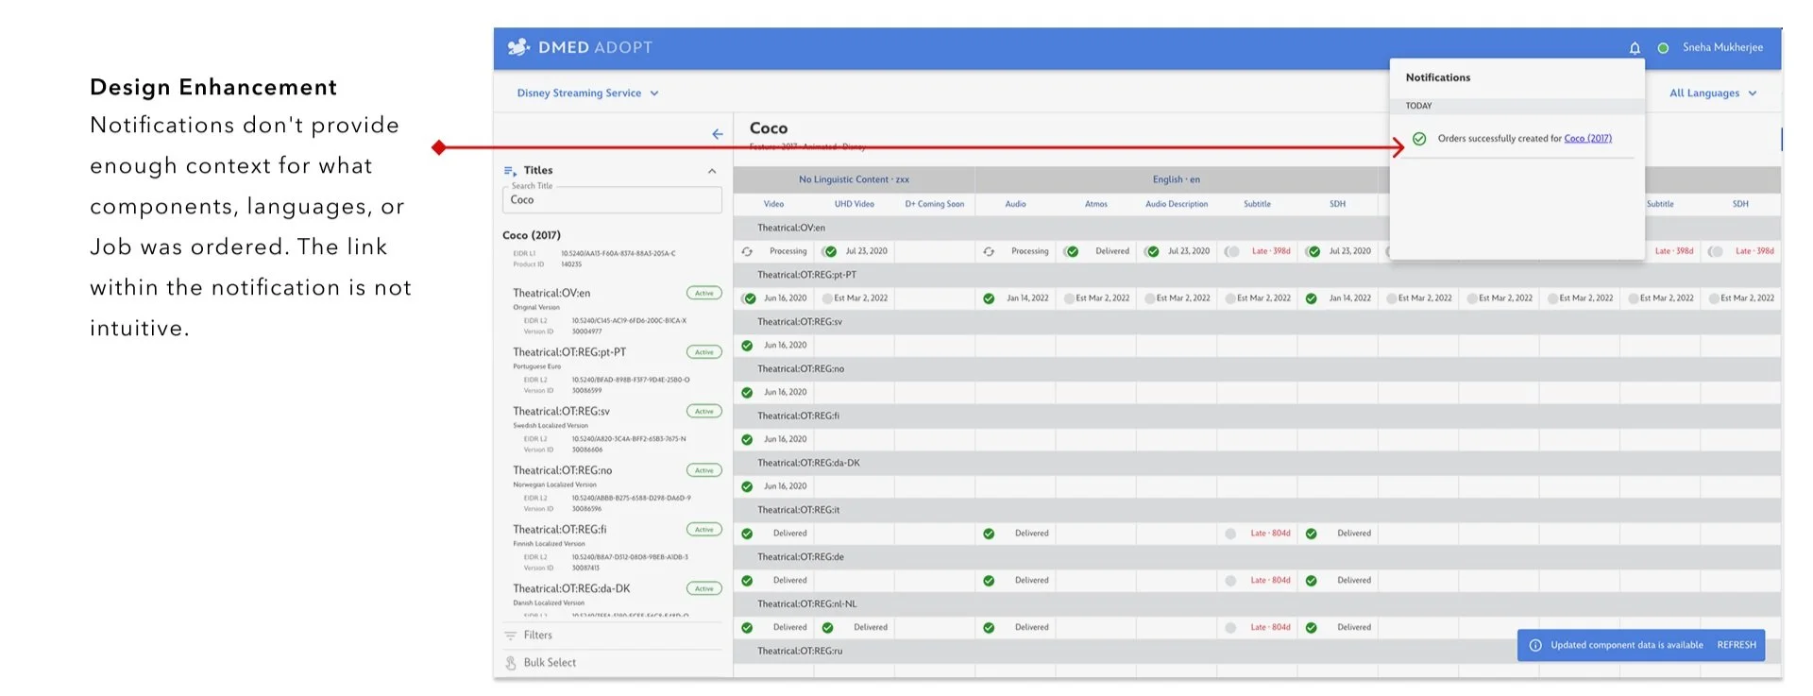Open the notifications bell icon
The height and width of the screenshot is (696, 1813).
click(x=1635, y=48)
